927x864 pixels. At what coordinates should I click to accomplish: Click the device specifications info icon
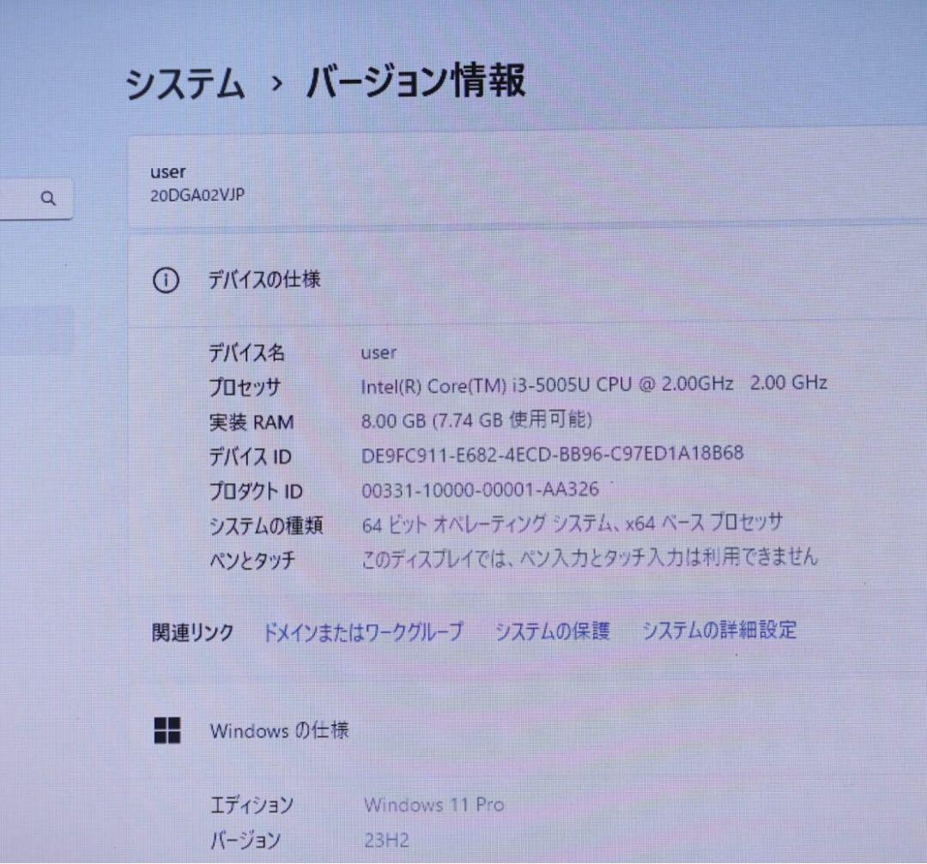(166, 280)
